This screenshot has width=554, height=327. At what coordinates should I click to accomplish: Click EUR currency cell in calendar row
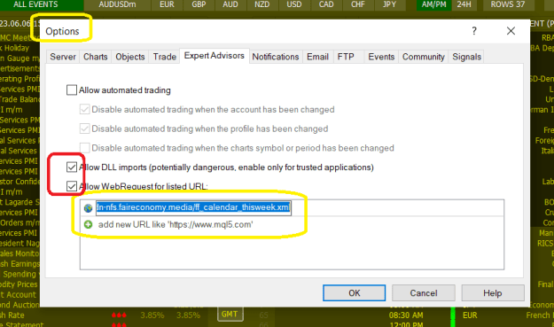coord(470,315)
